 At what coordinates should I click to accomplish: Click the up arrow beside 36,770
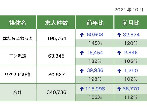119,89
